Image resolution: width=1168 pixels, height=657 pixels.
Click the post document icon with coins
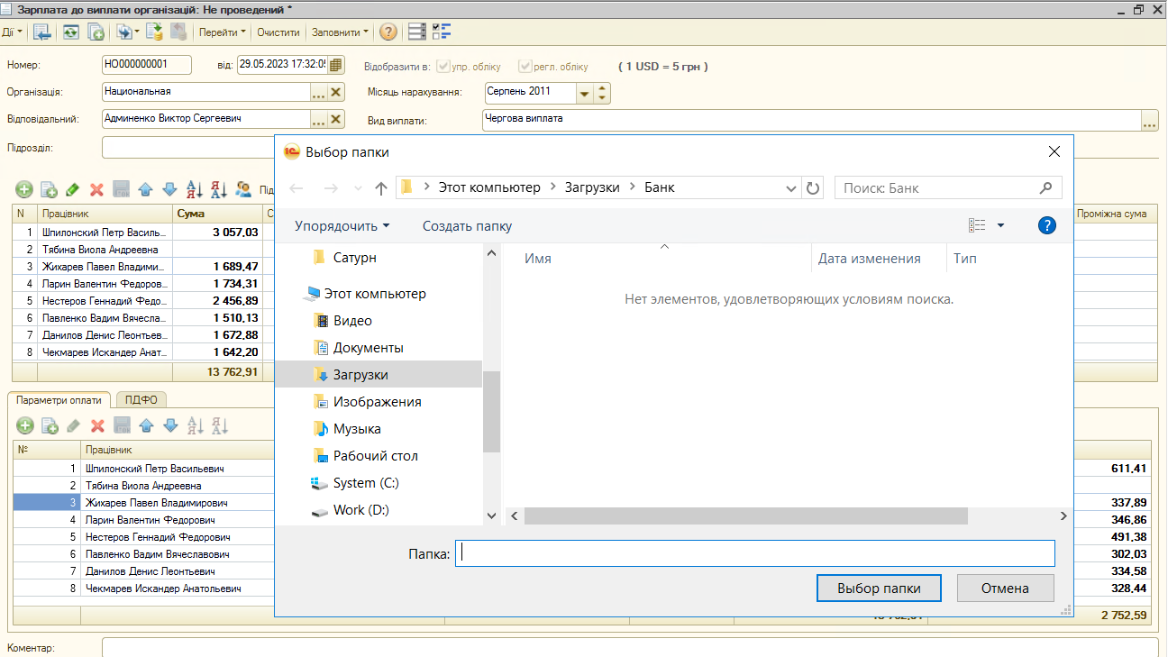153,32
